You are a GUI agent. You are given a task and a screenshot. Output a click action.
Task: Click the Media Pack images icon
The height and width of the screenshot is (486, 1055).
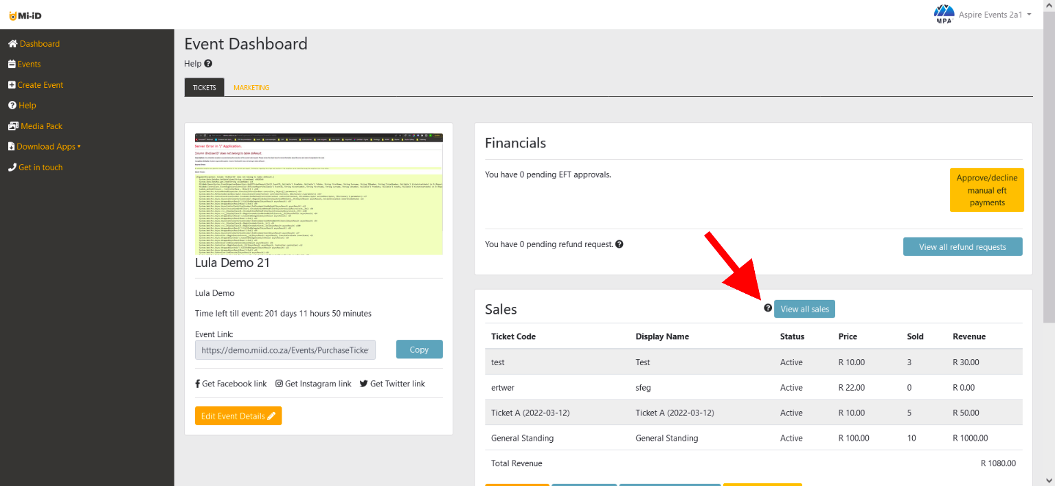coord(13,126)
